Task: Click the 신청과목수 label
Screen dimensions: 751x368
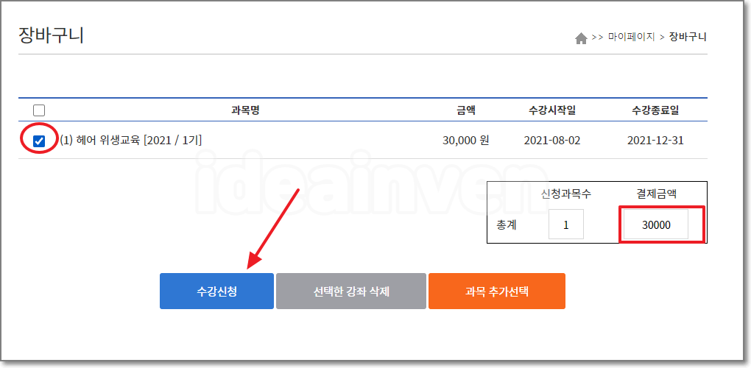Action: pyautogui.click(x=566, y=194)
